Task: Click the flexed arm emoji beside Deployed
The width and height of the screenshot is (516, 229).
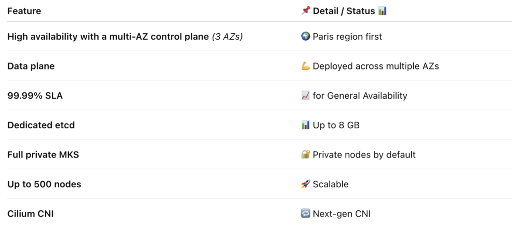Action: tap(306, 66)
